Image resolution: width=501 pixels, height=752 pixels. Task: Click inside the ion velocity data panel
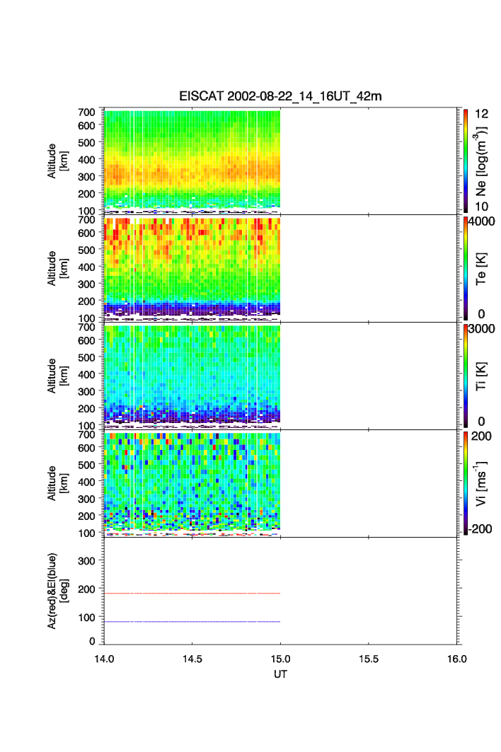pos(192,484)
